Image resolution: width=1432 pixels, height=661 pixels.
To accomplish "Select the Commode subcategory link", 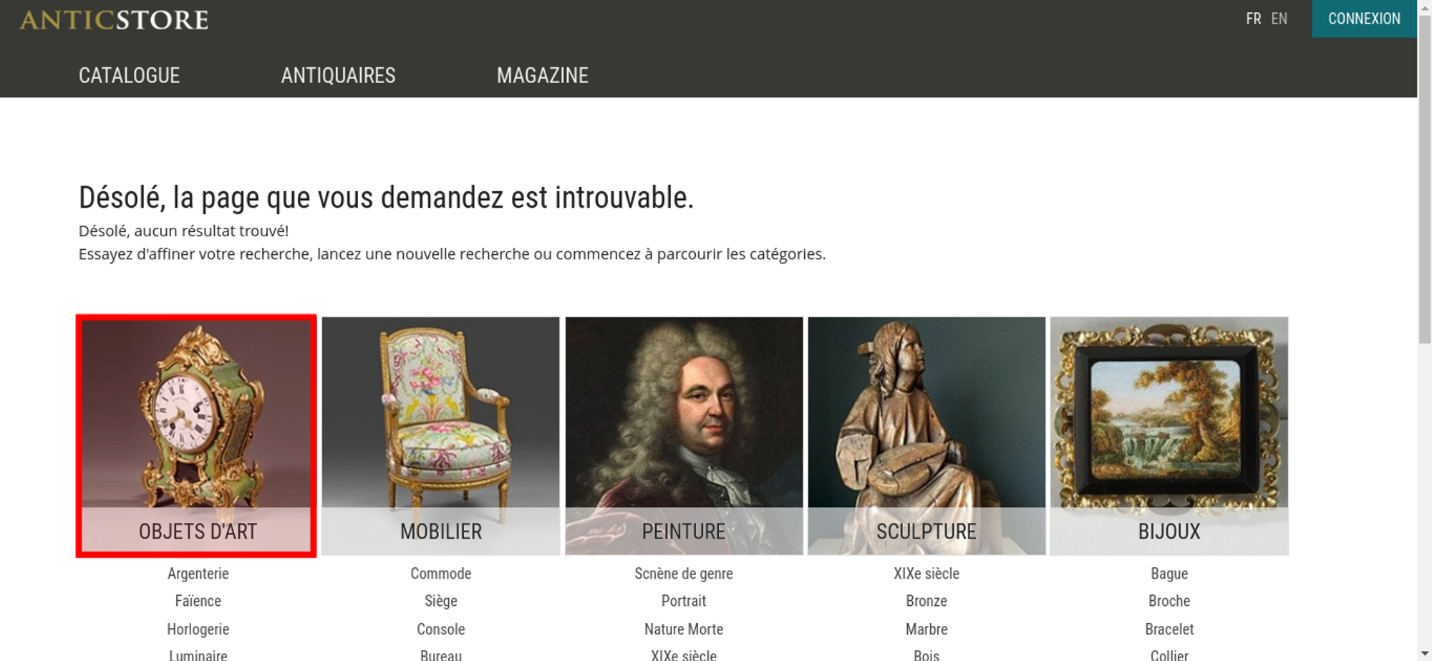I will (441, 574).
